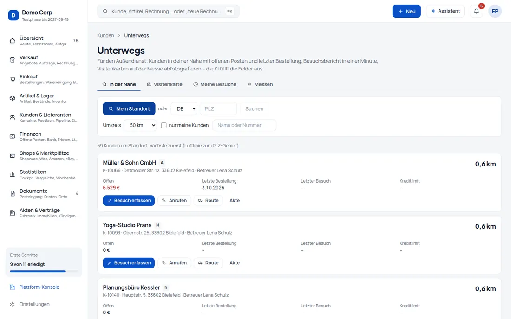Click the Statistiken chart icon
This screenshot has width=511, height=319.
click(x=13, y=175)
